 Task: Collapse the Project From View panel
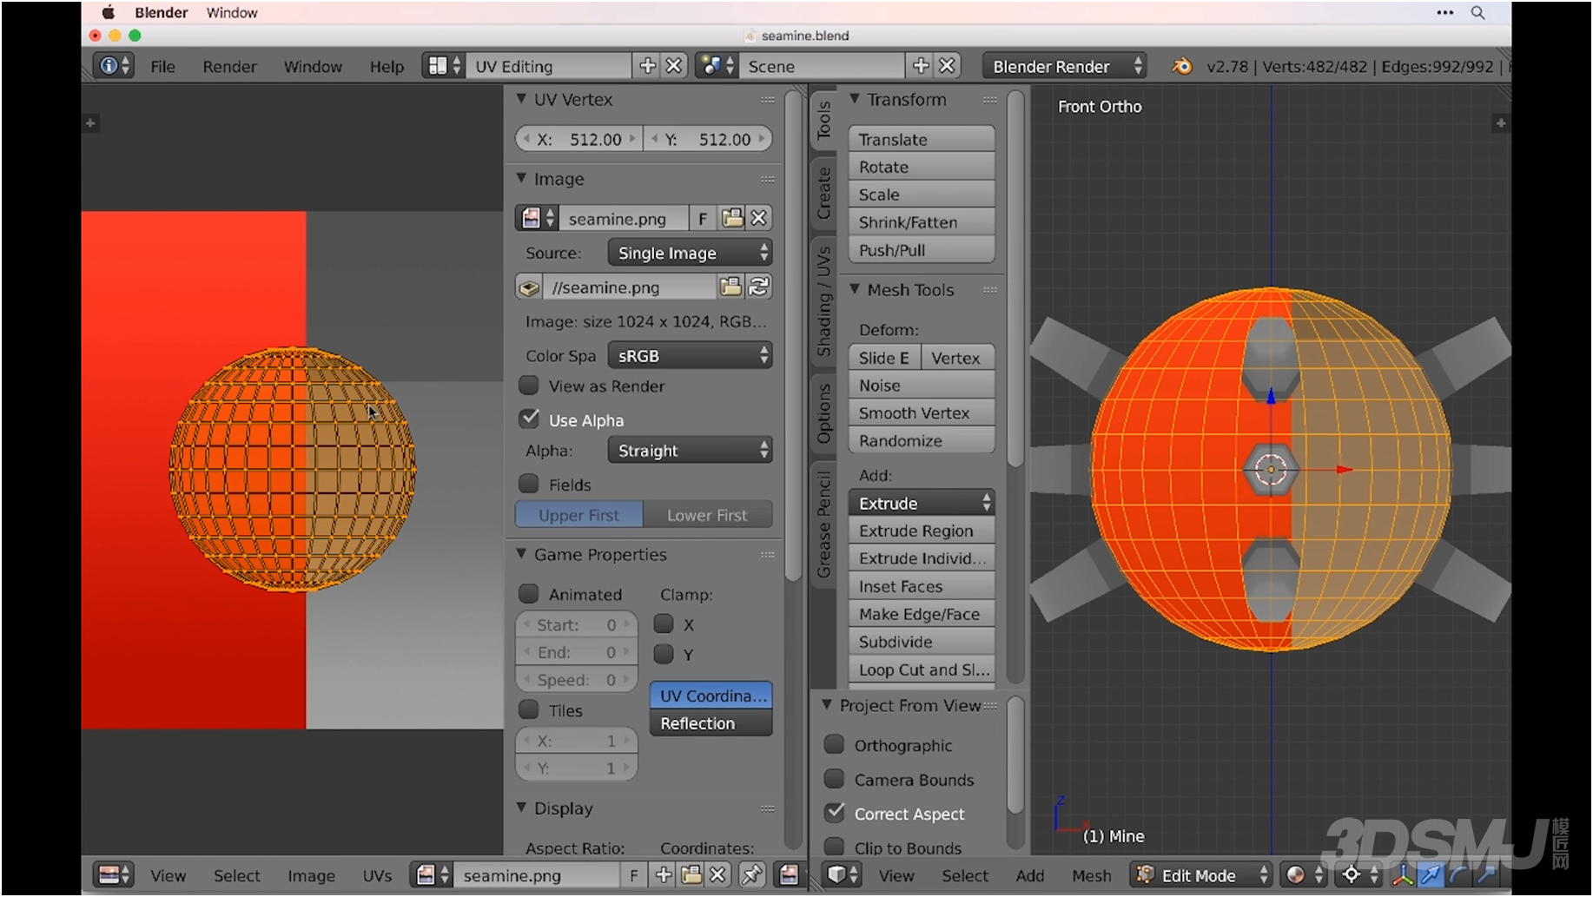click(827, 705)
